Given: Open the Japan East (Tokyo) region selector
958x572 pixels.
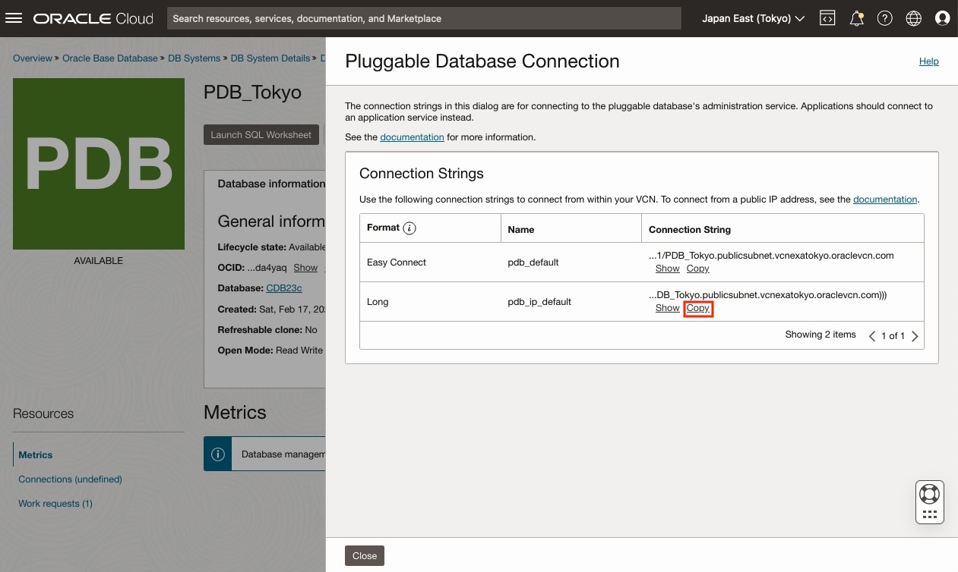Looking at the screenshot, I should coord(752,18).
